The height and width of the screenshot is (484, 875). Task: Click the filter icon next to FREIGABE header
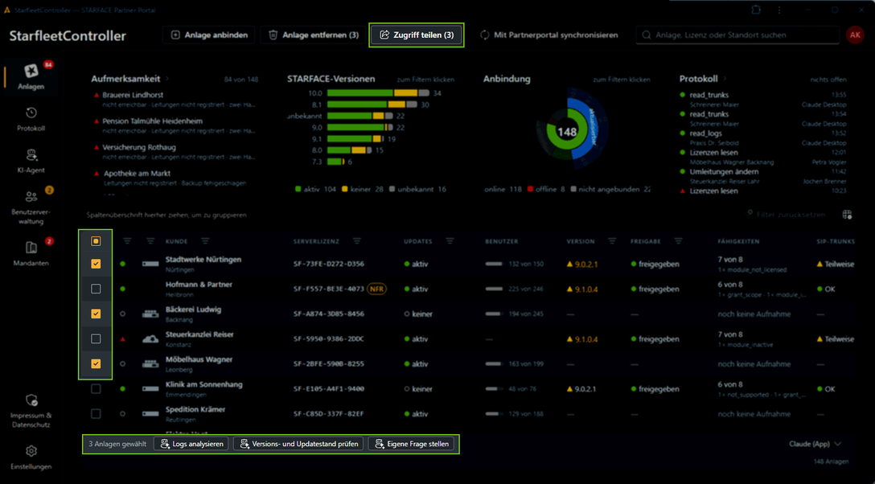click(x=679, y=241)
